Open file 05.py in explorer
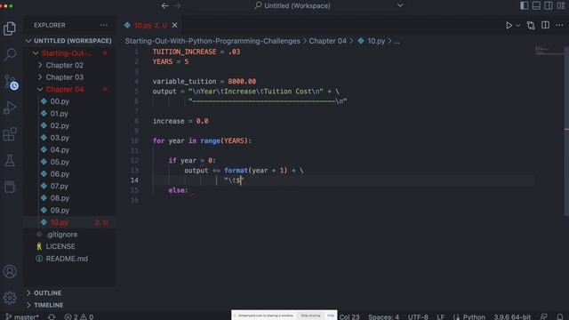The image size is (569, 320). (60, 162)
